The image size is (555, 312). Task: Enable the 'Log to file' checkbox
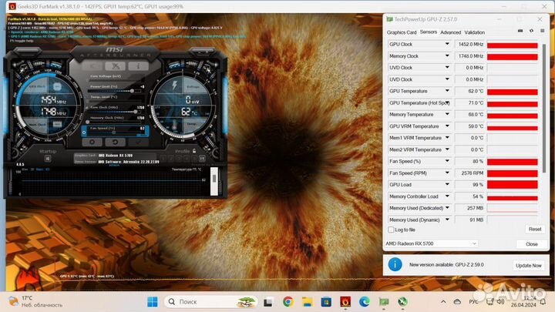pos(391,230)
